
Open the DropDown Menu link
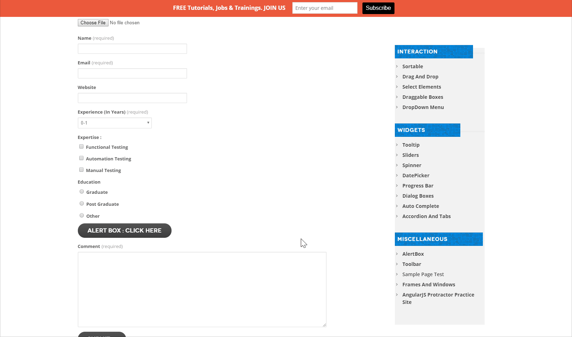[423, 107]
